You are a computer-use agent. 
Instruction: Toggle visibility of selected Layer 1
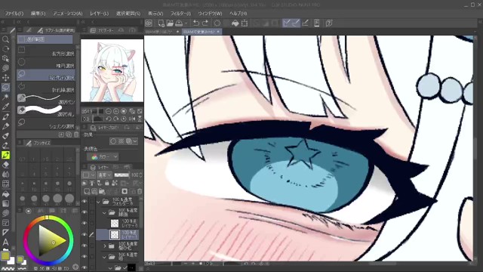pos(85,234)
